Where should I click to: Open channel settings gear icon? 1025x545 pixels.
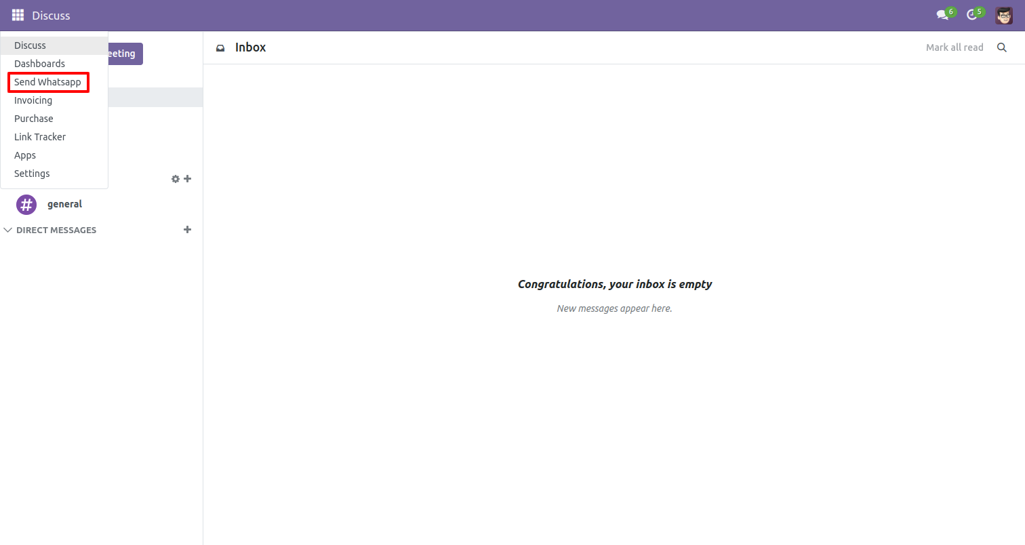[x=176, y=179]
